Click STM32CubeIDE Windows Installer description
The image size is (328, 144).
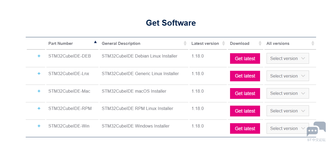click(x=136, y=126)
